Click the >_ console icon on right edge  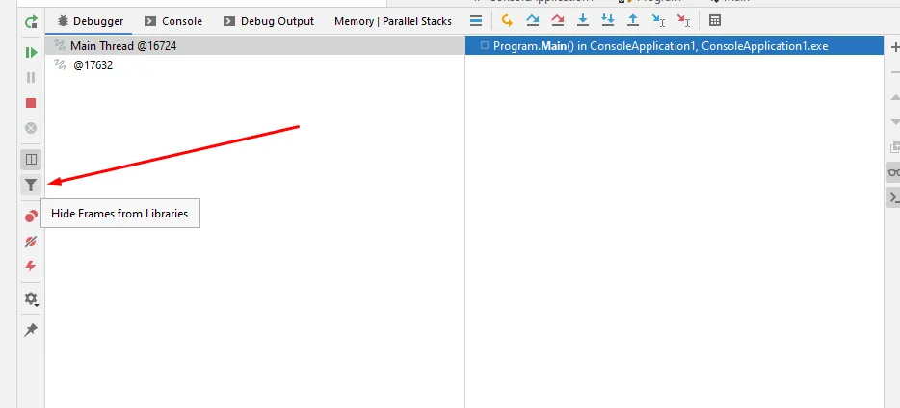pyautogui.click(x=893, y=197)
